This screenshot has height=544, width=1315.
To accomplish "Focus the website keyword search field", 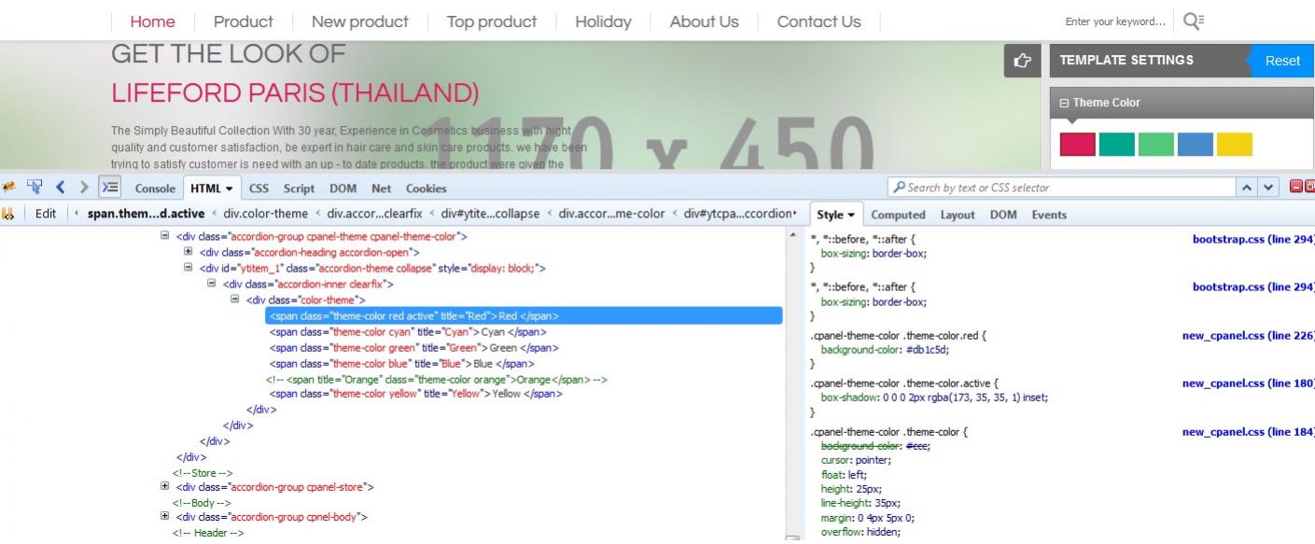I will (1116, 21).
